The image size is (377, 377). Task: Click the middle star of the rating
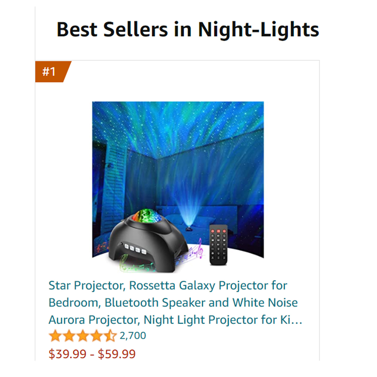83,336
